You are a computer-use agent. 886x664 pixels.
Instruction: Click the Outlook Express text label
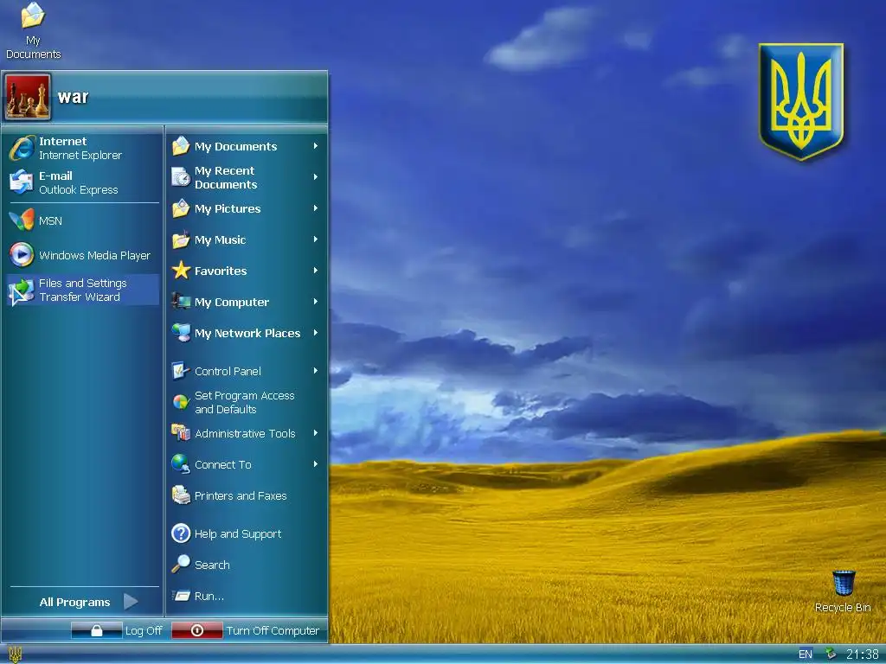coord(79,189)
